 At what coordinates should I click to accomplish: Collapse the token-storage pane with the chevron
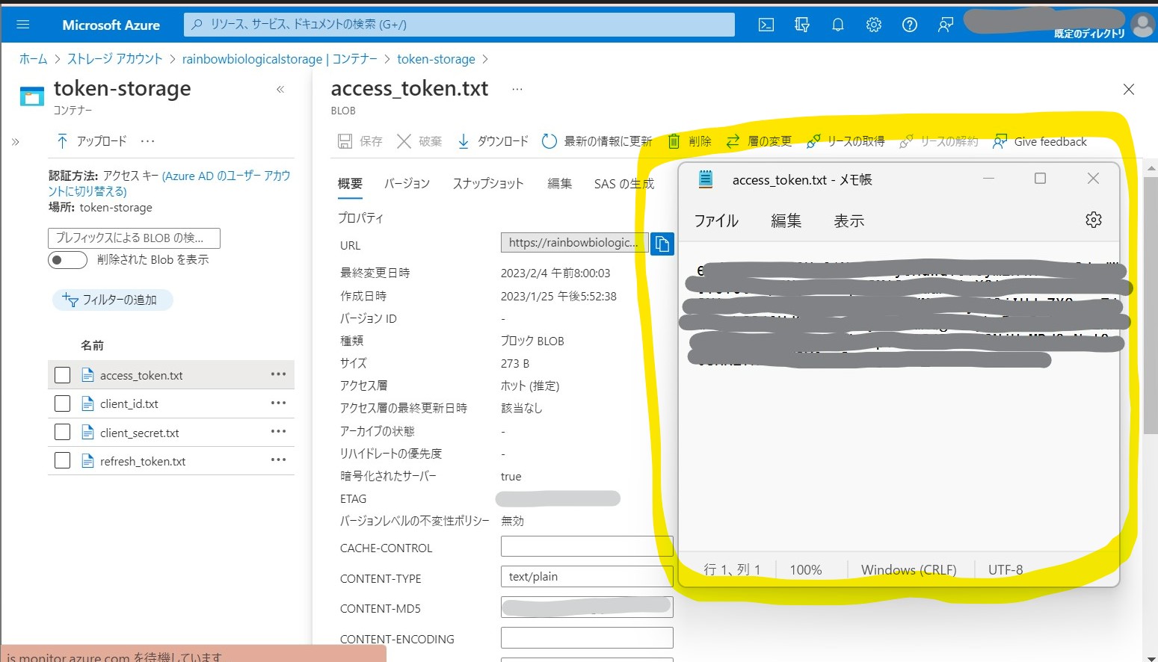(x=280, y=90)
